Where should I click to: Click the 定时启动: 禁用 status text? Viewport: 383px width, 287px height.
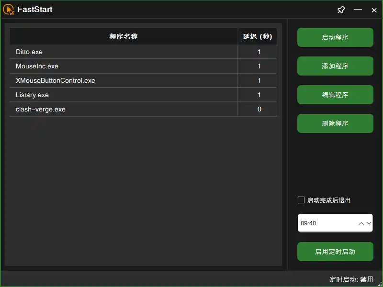pyautogui.click(x=351, y=279)
